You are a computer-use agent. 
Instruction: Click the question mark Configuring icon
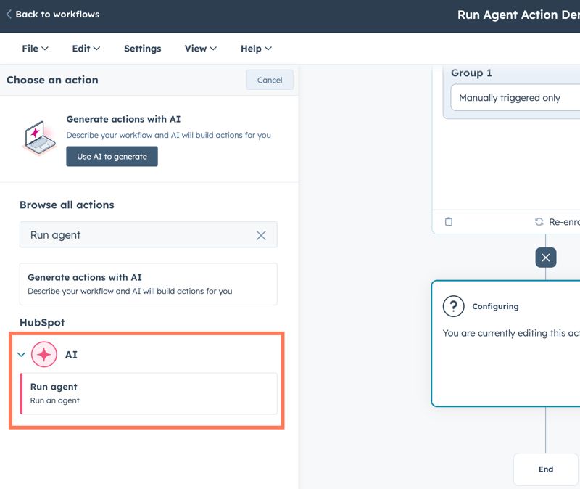click(454, 306)
